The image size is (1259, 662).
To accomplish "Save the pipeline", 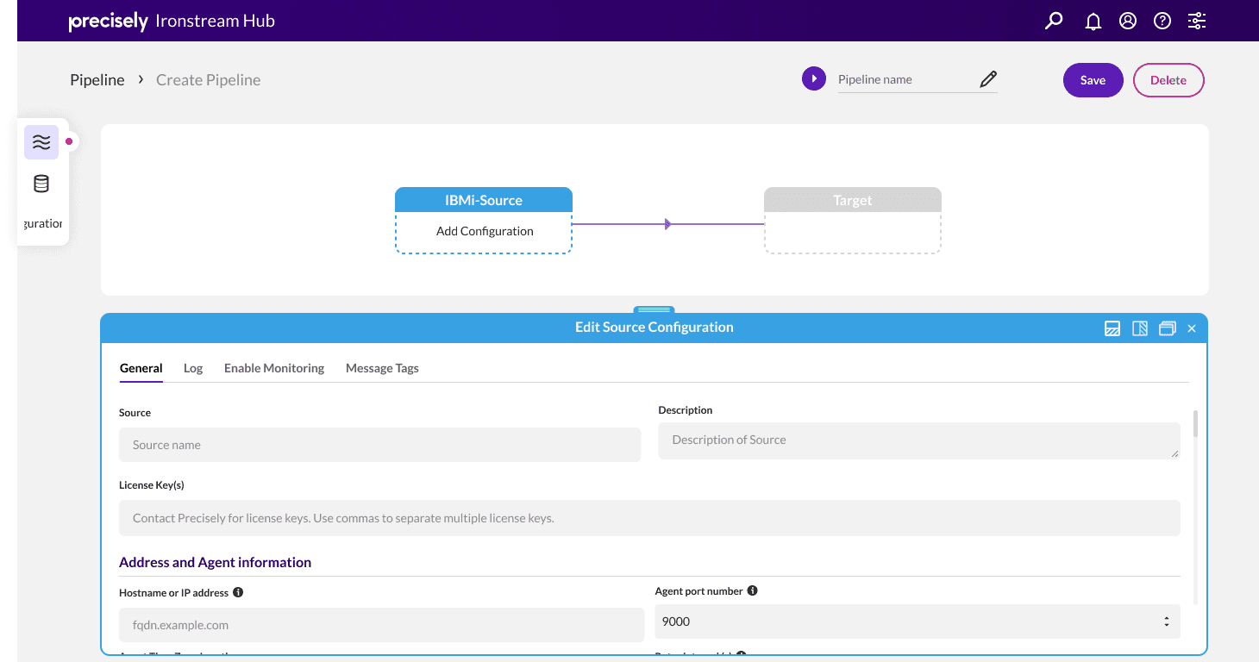I will tap(1093, 80).
